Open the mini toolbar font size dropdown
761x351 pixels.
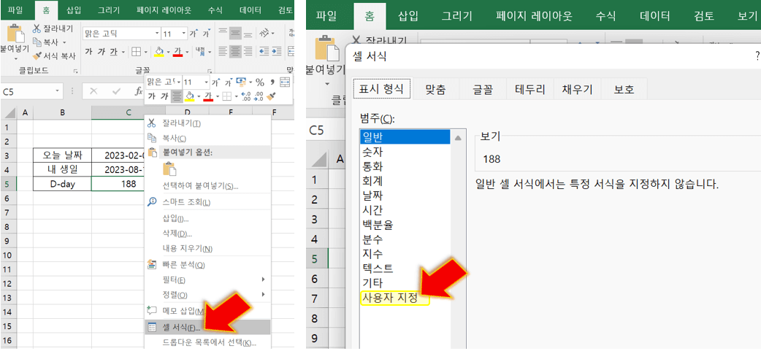pos(204,82)
